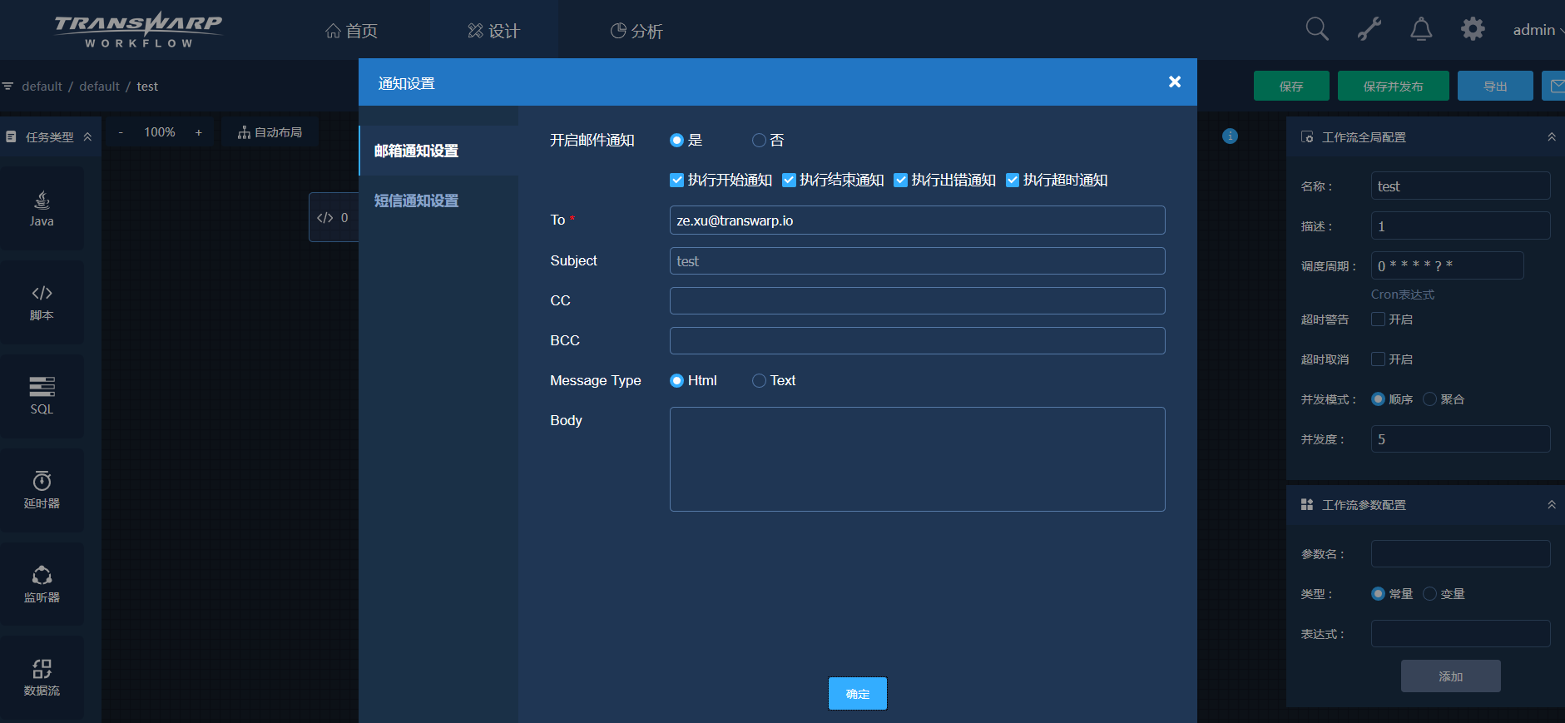Viewport: 1565px width, 723px height.
Task: Select the SQL task type icon
Action: pyautogui.click(x=42, y=395)
